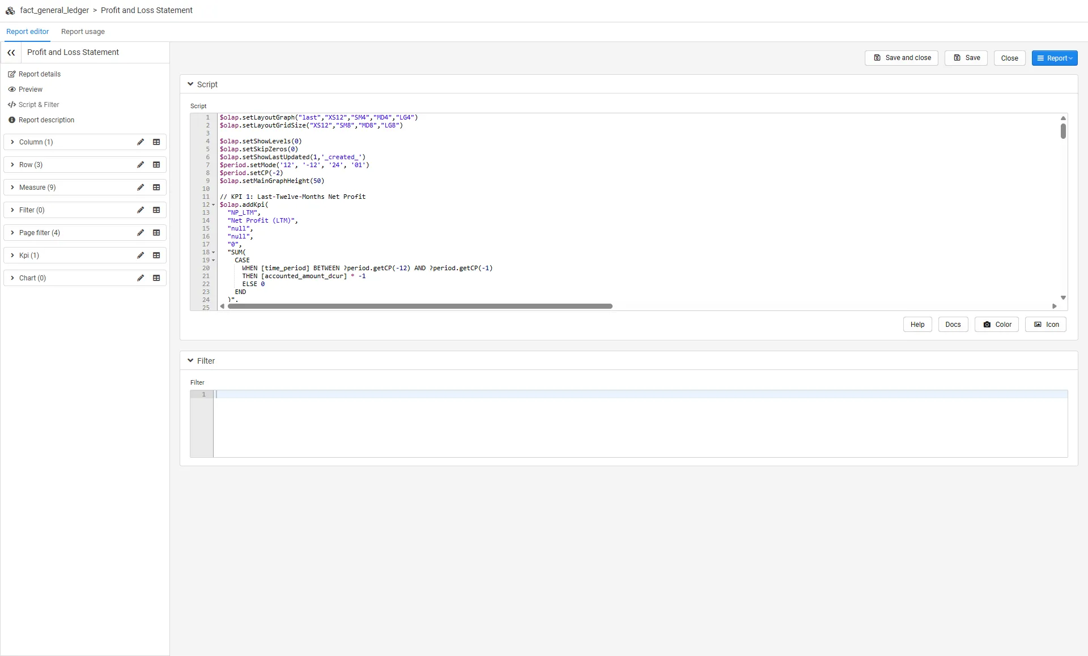Edit Page filter (4) with pencil icon
1088x656 pixels.
pos(141,233)
